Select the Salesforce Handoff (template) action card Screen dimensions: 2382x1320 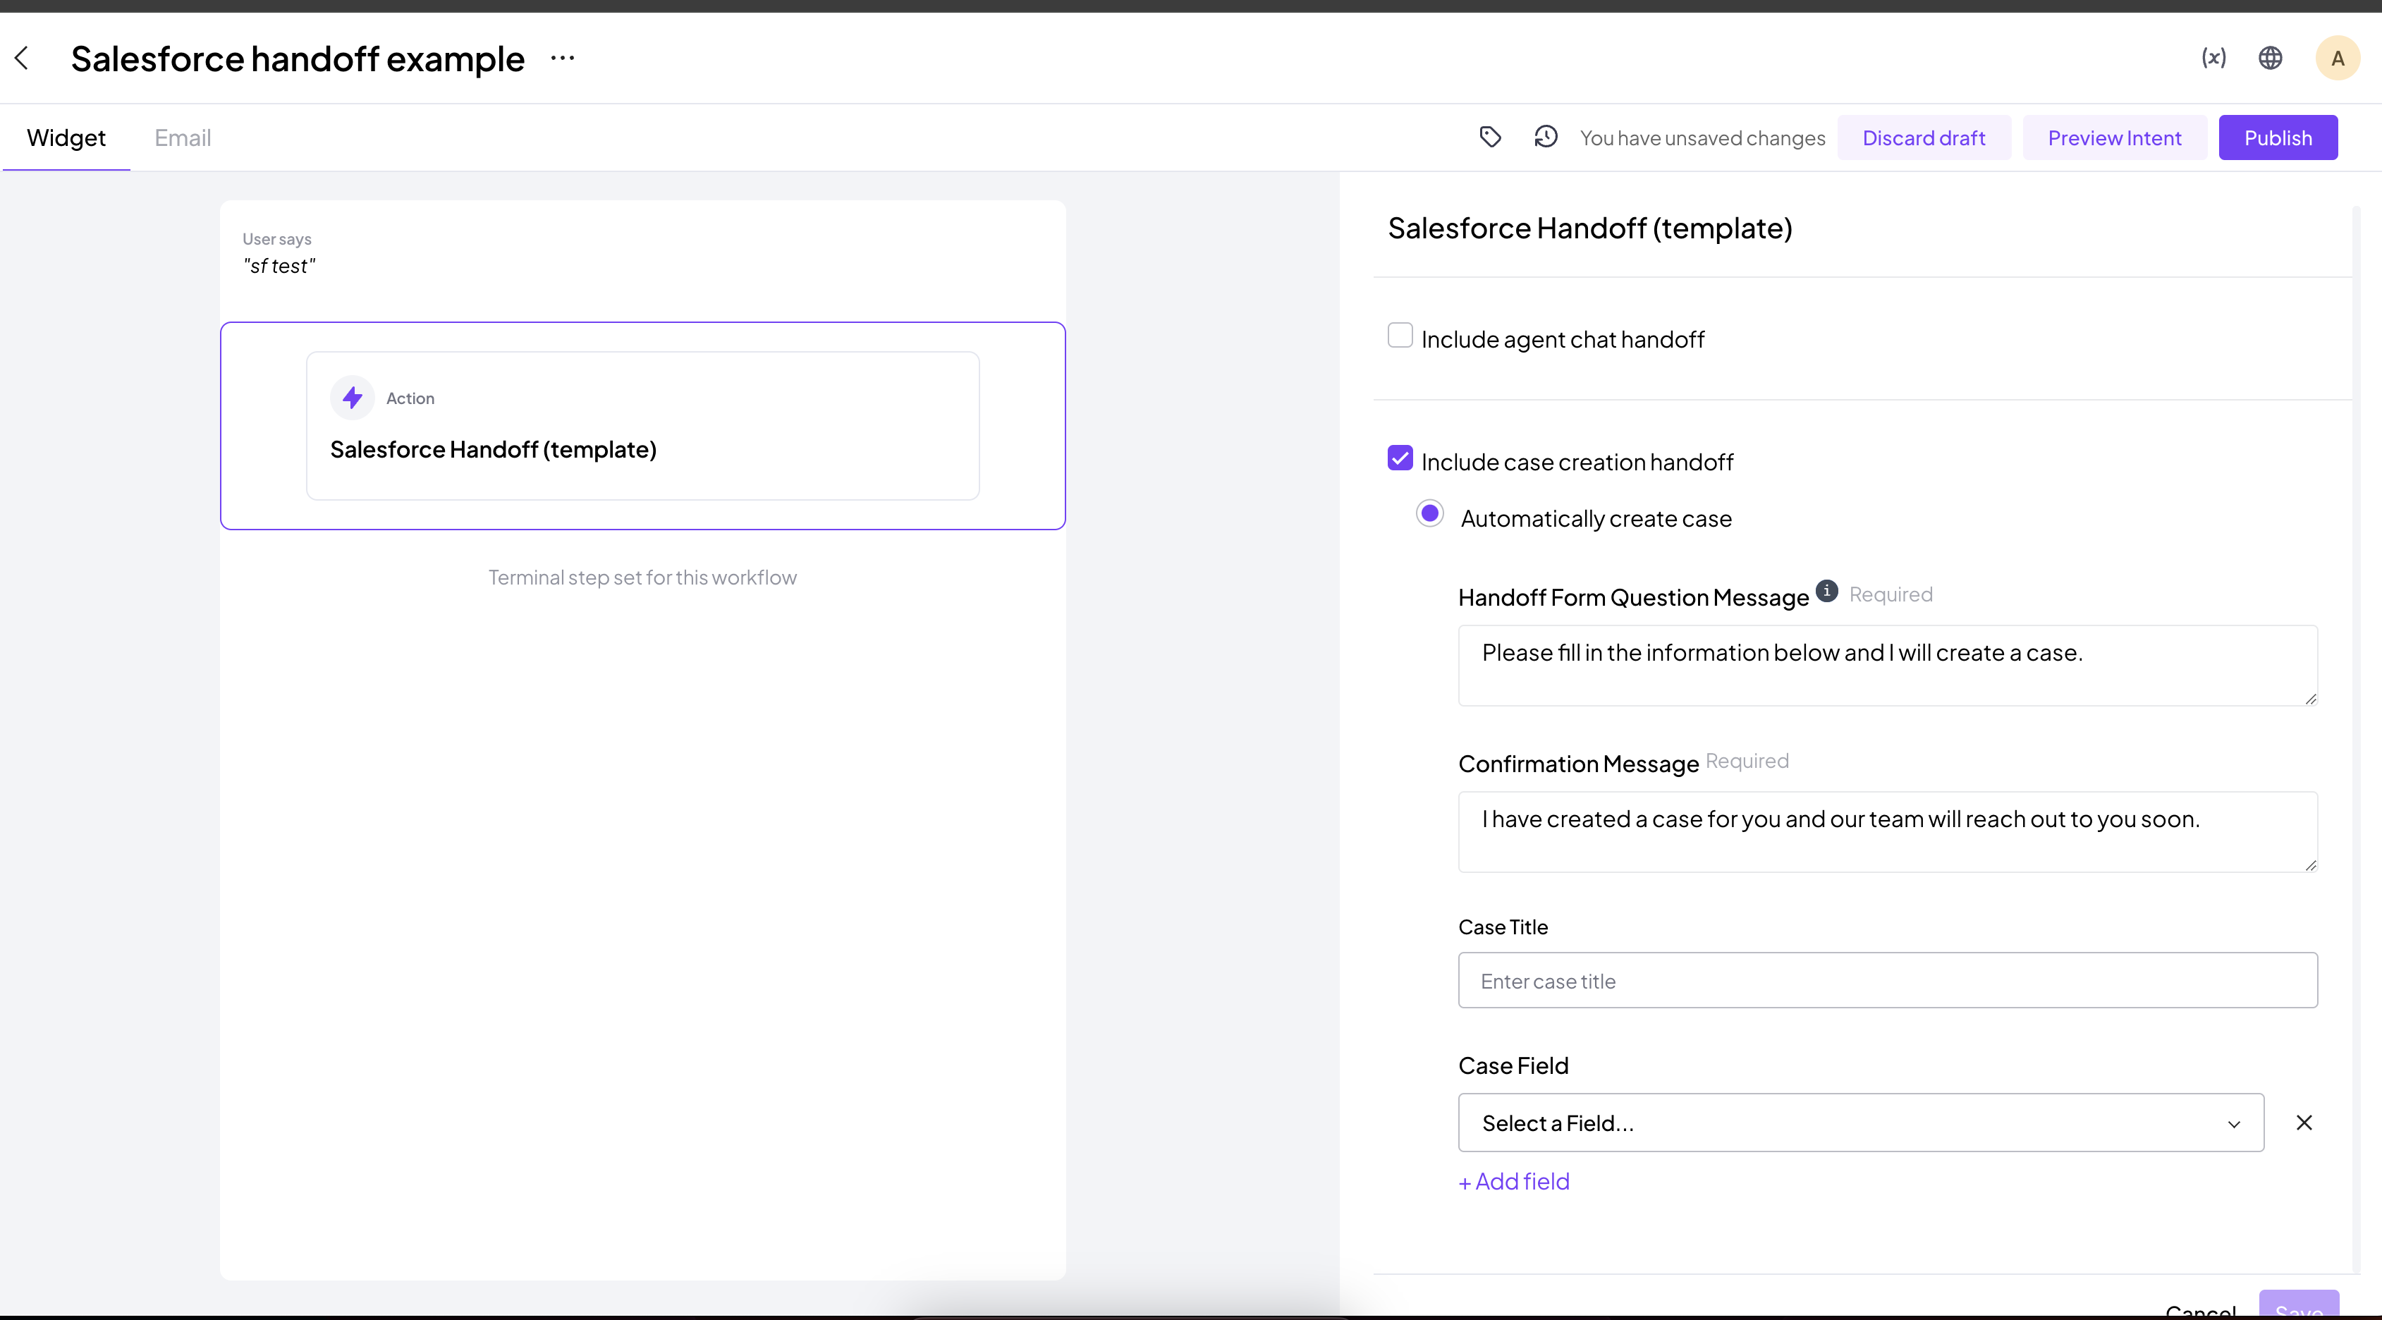[642, 426]
